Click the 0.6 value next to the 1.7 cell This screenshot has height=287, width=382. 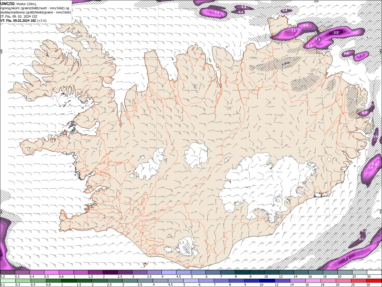[x=346, y=53]
